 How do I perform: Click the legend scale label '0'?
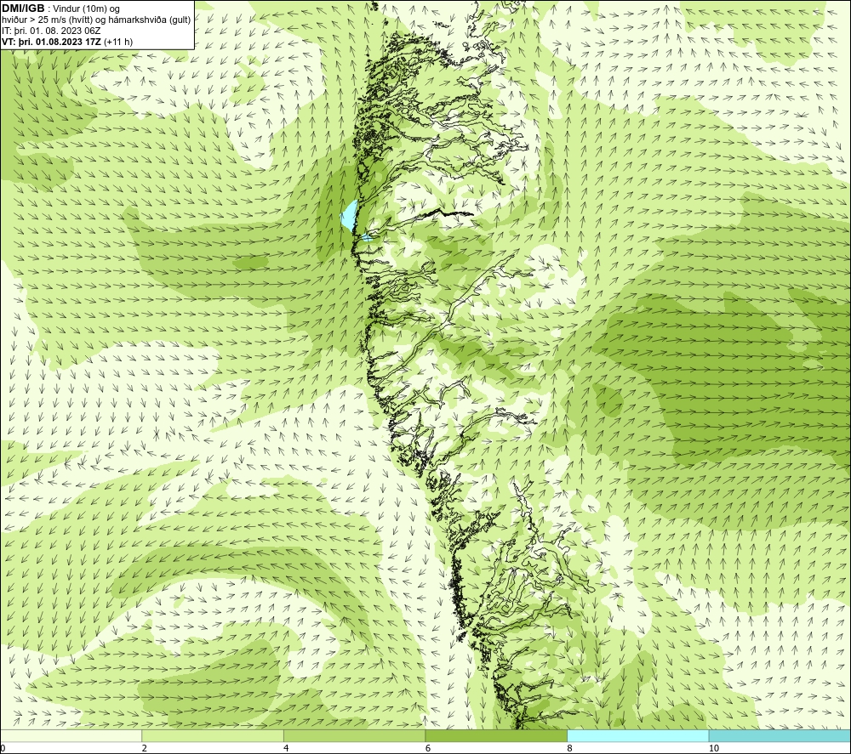click(3, 748)
